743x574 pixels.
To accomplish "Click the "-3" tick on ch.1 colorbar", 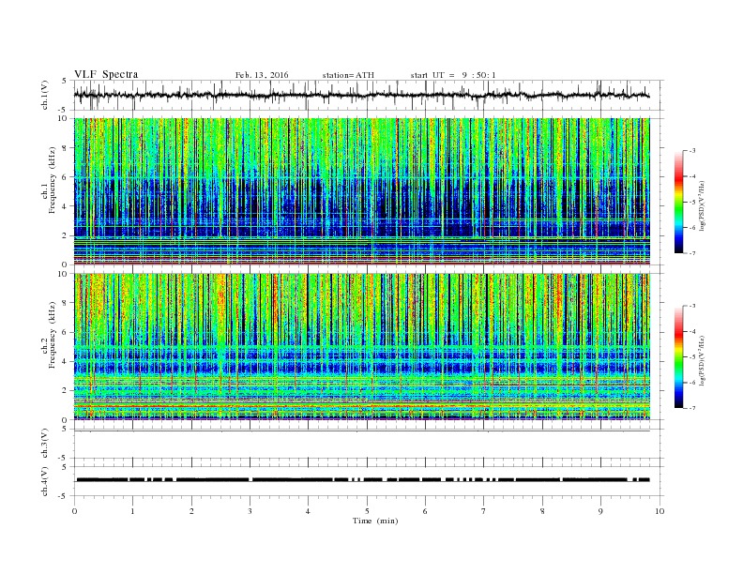I will point(692,151).
